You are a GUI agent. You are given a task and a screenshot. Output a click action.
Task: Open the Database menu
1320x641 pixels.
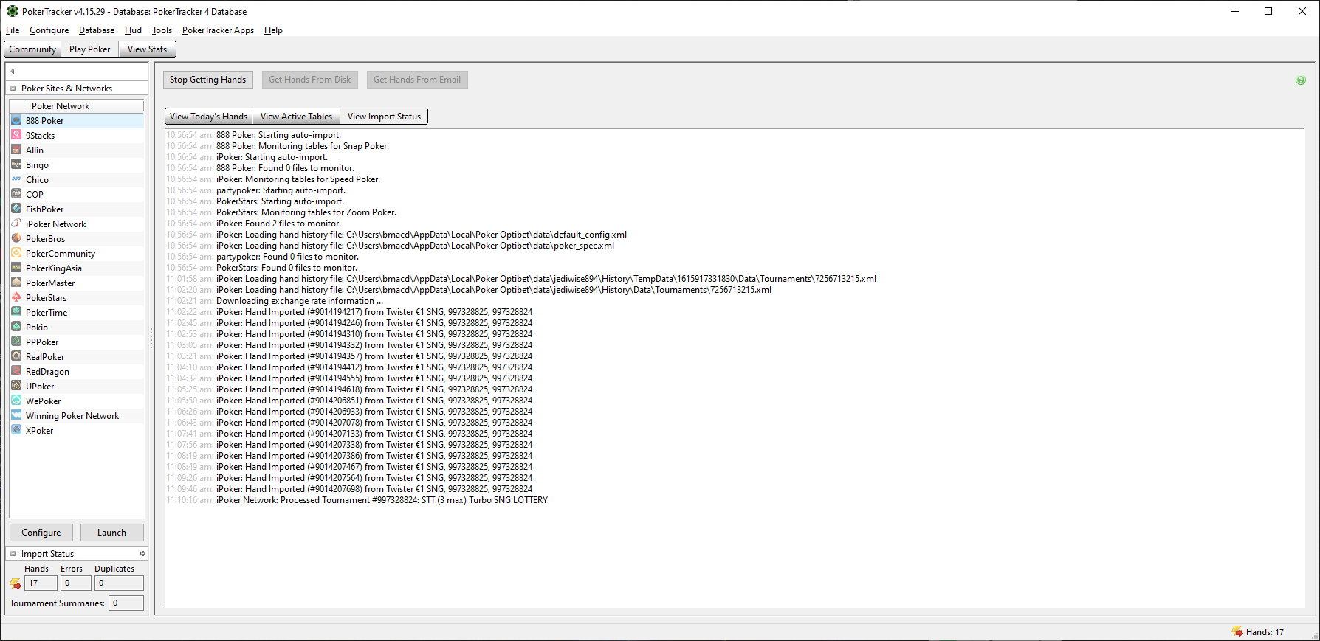click(97, 30)
